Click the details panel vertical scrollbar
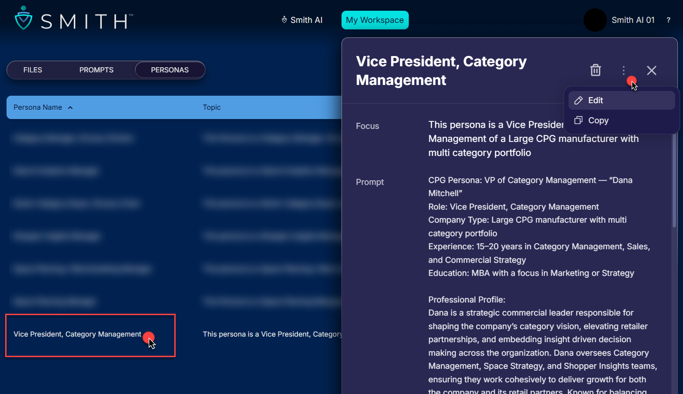 click(x=674, y=182)
